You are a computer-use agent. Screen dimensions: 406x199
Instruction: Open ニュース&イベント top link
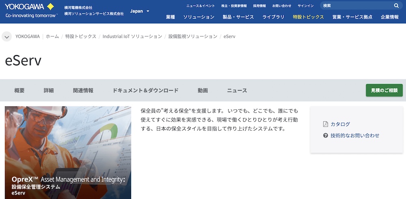click(201, 6)
